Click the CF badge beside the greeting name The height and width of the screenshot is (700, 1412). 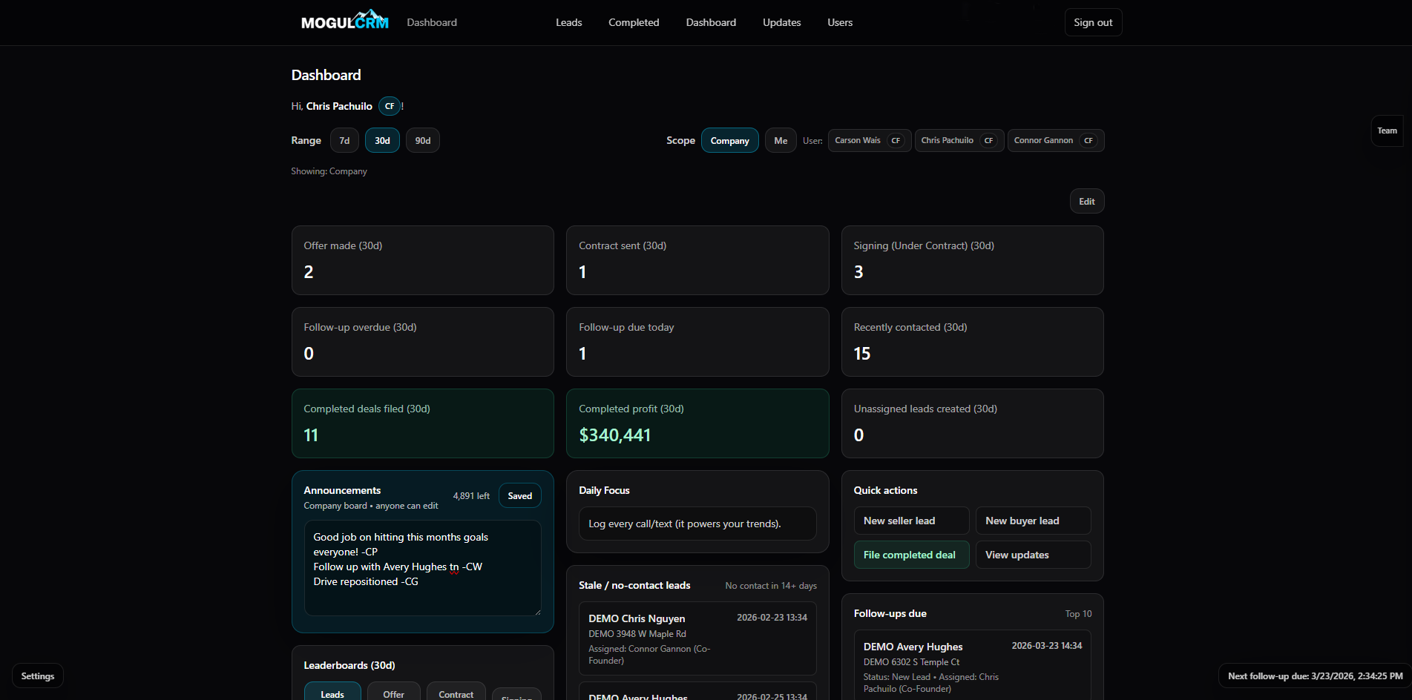coord(389,106)
